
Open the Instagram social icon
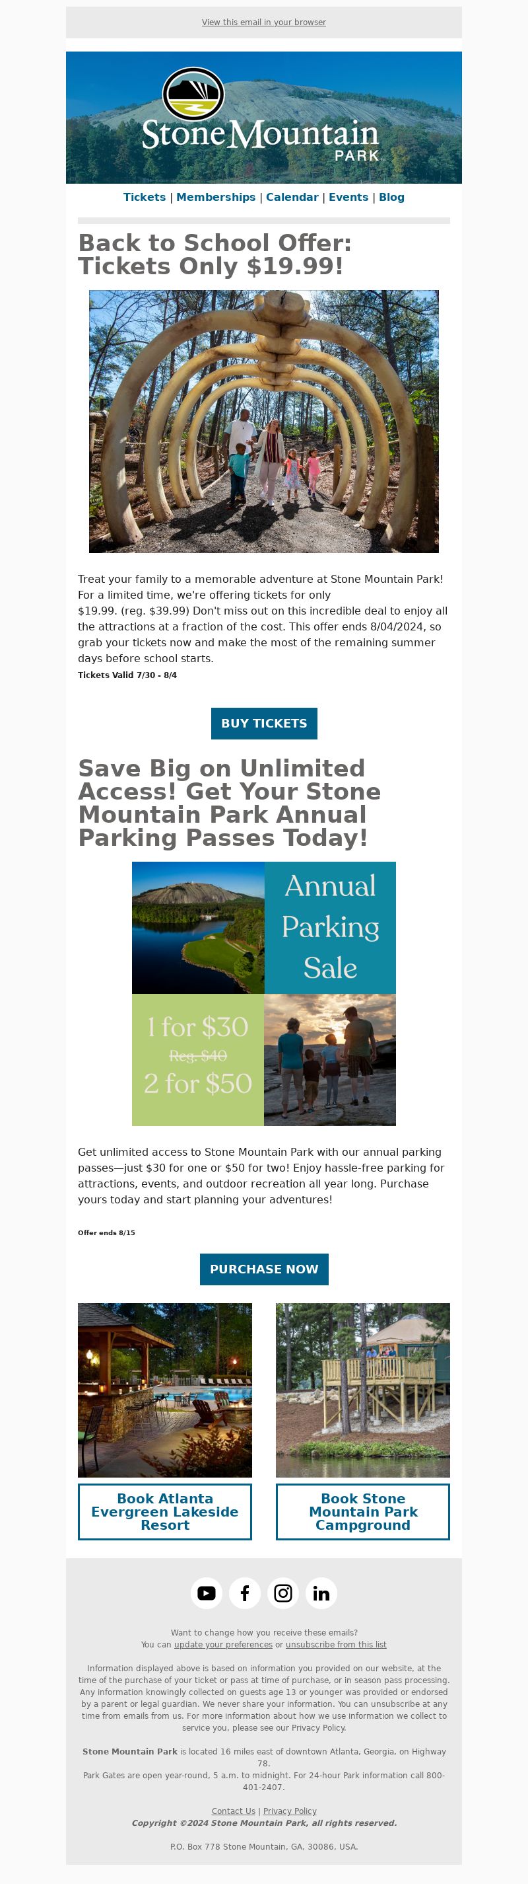tap(282, 1593)
